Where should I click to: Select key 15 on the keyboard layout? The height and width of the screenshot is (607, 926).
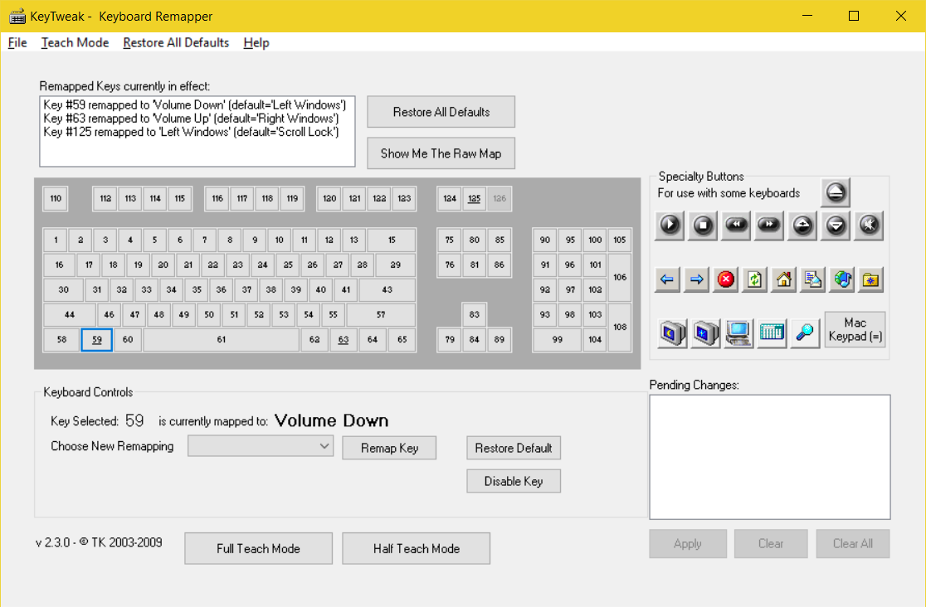click(x=392, y=240)
